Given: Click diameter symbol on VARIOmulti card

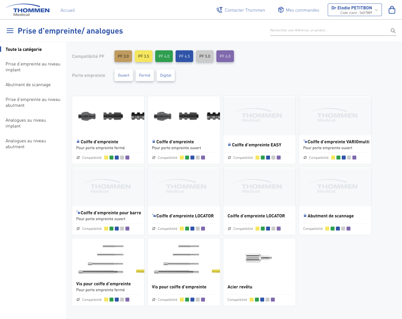Looking at the screenshot, I should click(305, 158).
